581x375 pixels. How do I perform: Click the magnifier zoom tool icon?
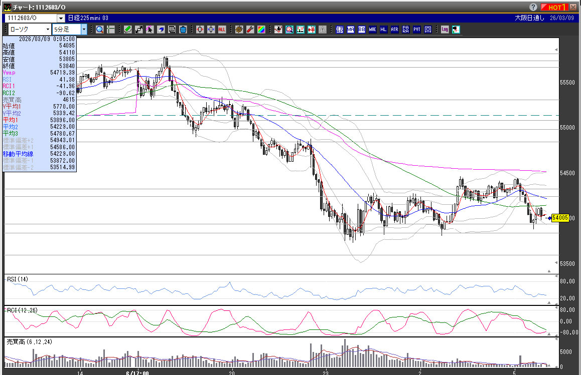click(x=99, y=30)
